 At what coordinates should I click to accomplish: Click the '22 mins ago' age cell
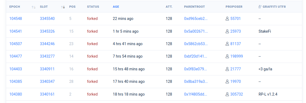pyautogui.click(x=123, y=19)
